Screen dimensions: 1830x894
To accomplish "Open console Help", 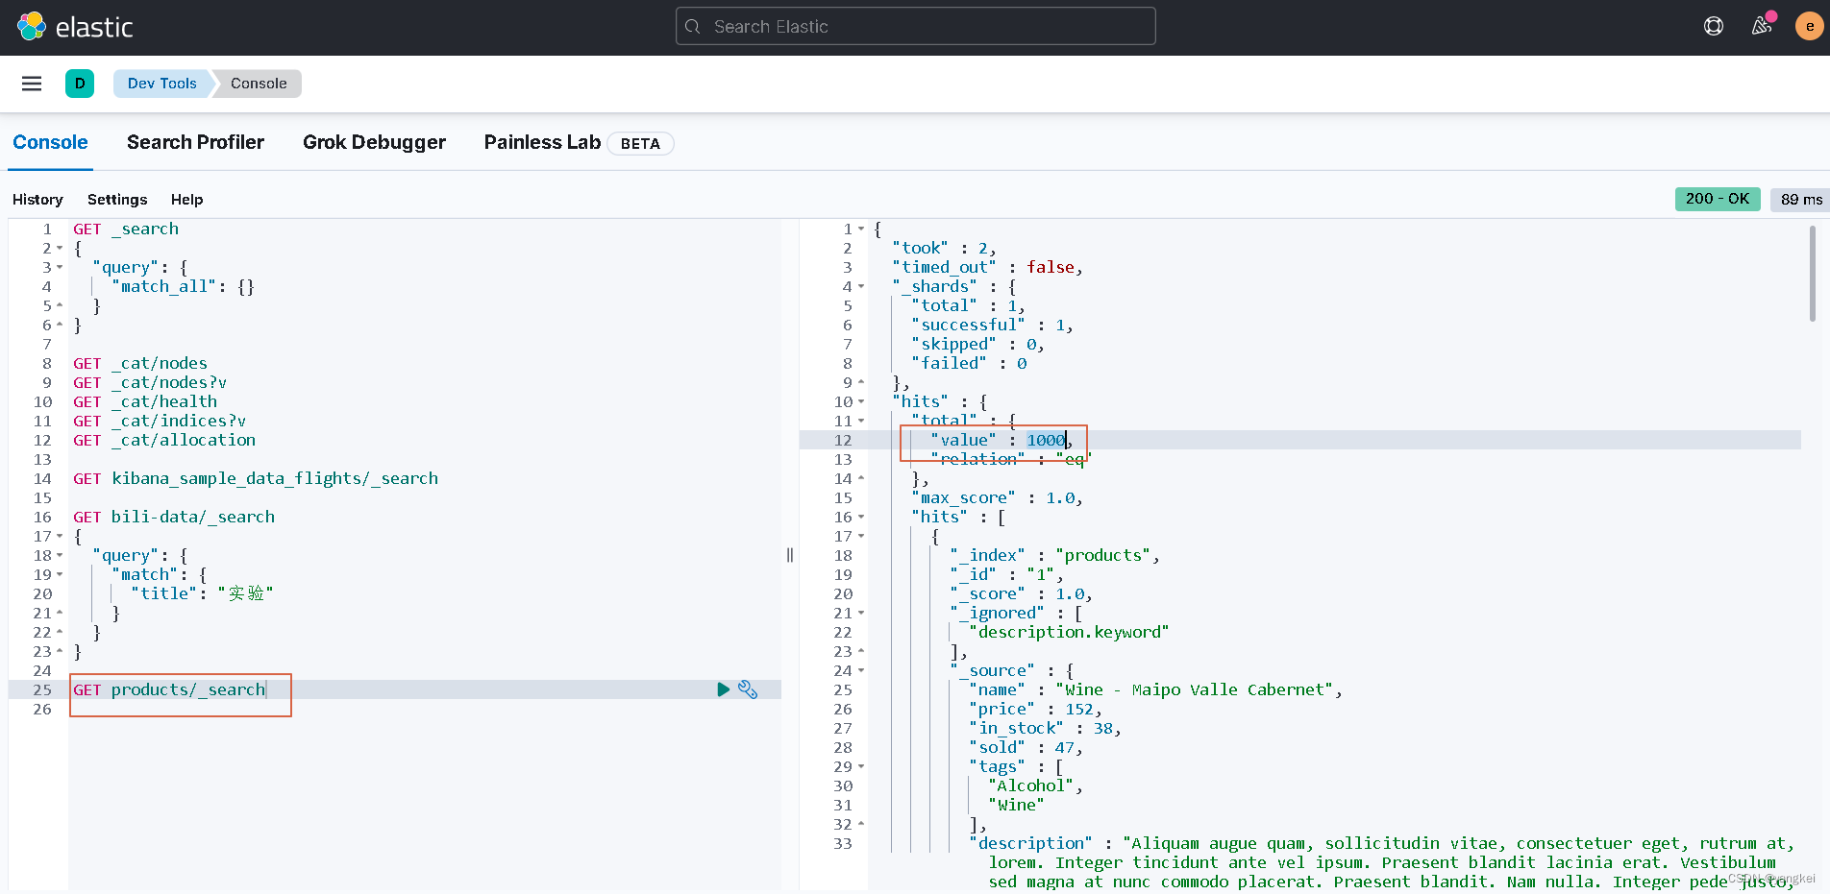I will click(186, 200).
